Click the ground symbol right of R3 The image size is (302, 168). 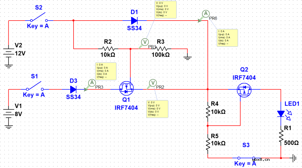pos(188,58)
